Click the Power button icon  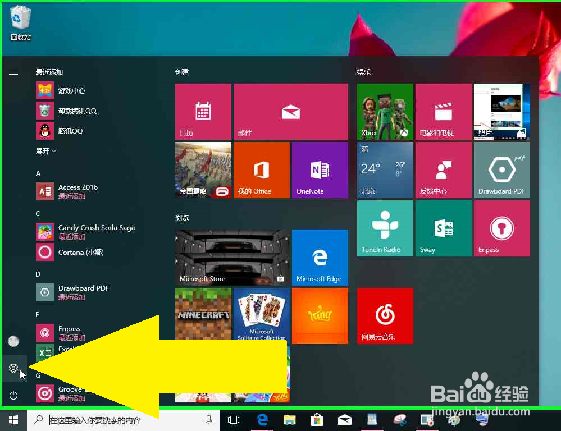coord(13,395)
